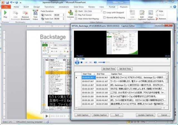The image size is (178, 125).
Task: Click the rewind arrows at seek bar left
Action: [x=77, y=59]
